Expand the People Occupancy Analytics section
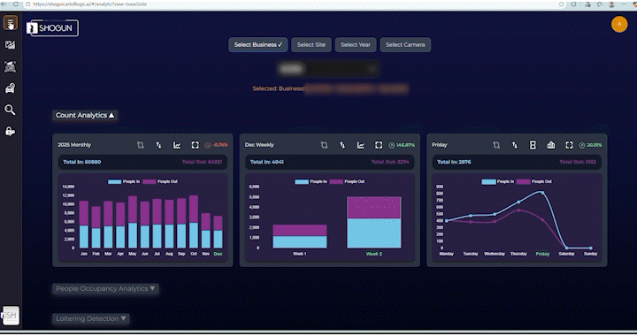This screenshot has height=336, width=637. pos(105,288)
